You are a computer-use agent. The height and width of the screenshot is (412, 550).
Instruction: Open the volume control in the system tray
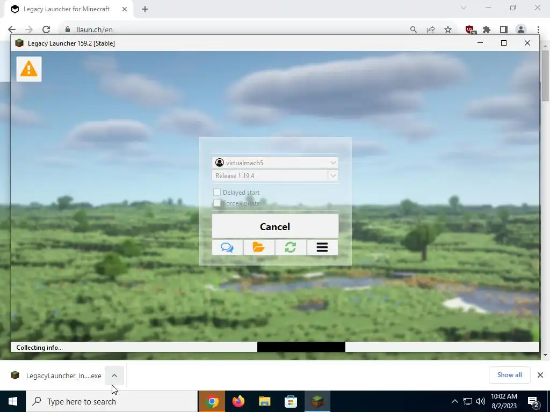(x=481, y=401)
